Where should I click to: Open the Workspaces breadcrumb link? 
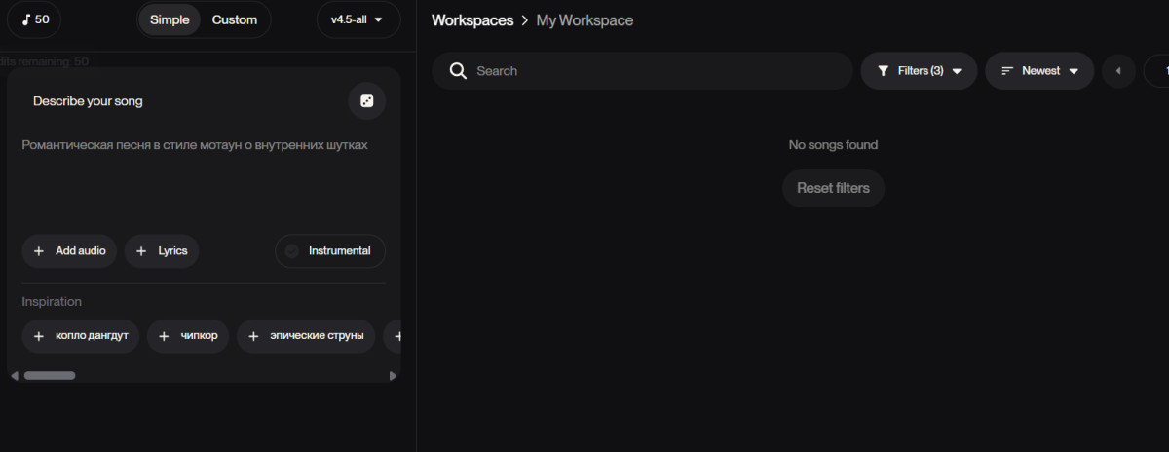click(472, 20)
